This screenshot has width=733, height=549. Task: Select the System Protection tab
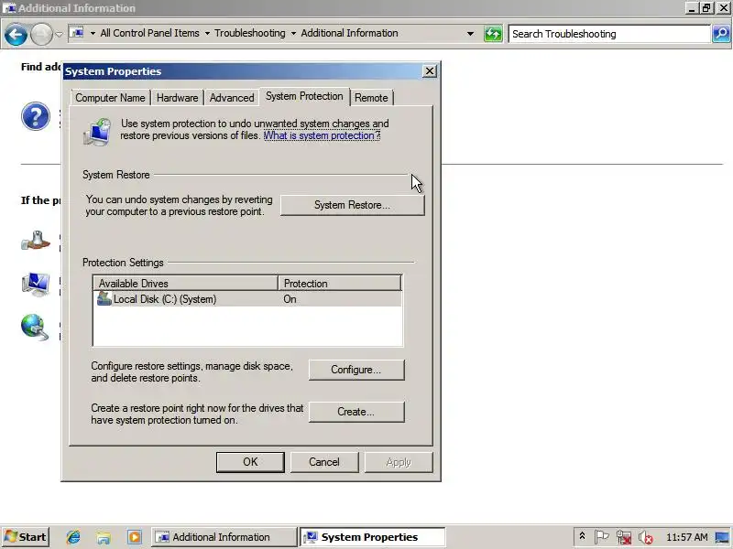[x=304, y=96]
